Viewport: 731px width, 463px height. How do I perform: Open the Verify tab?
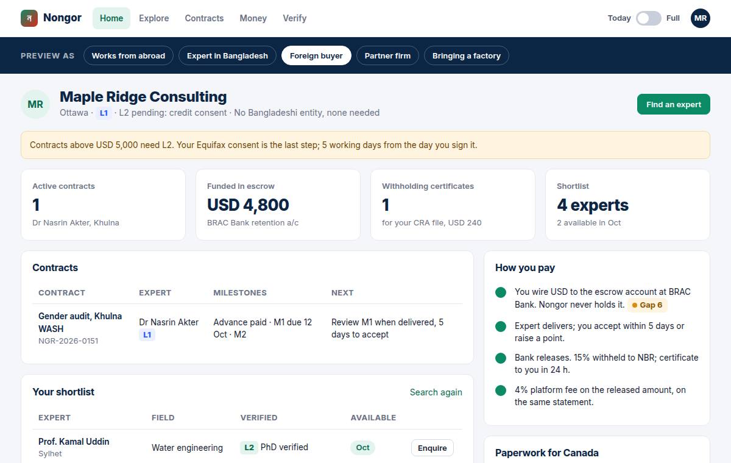click(295, 18)
